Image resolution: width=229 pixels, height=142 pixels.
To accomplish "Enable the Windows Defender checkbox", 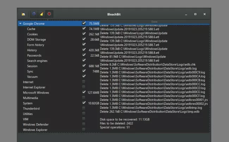I will pos(83,124).
